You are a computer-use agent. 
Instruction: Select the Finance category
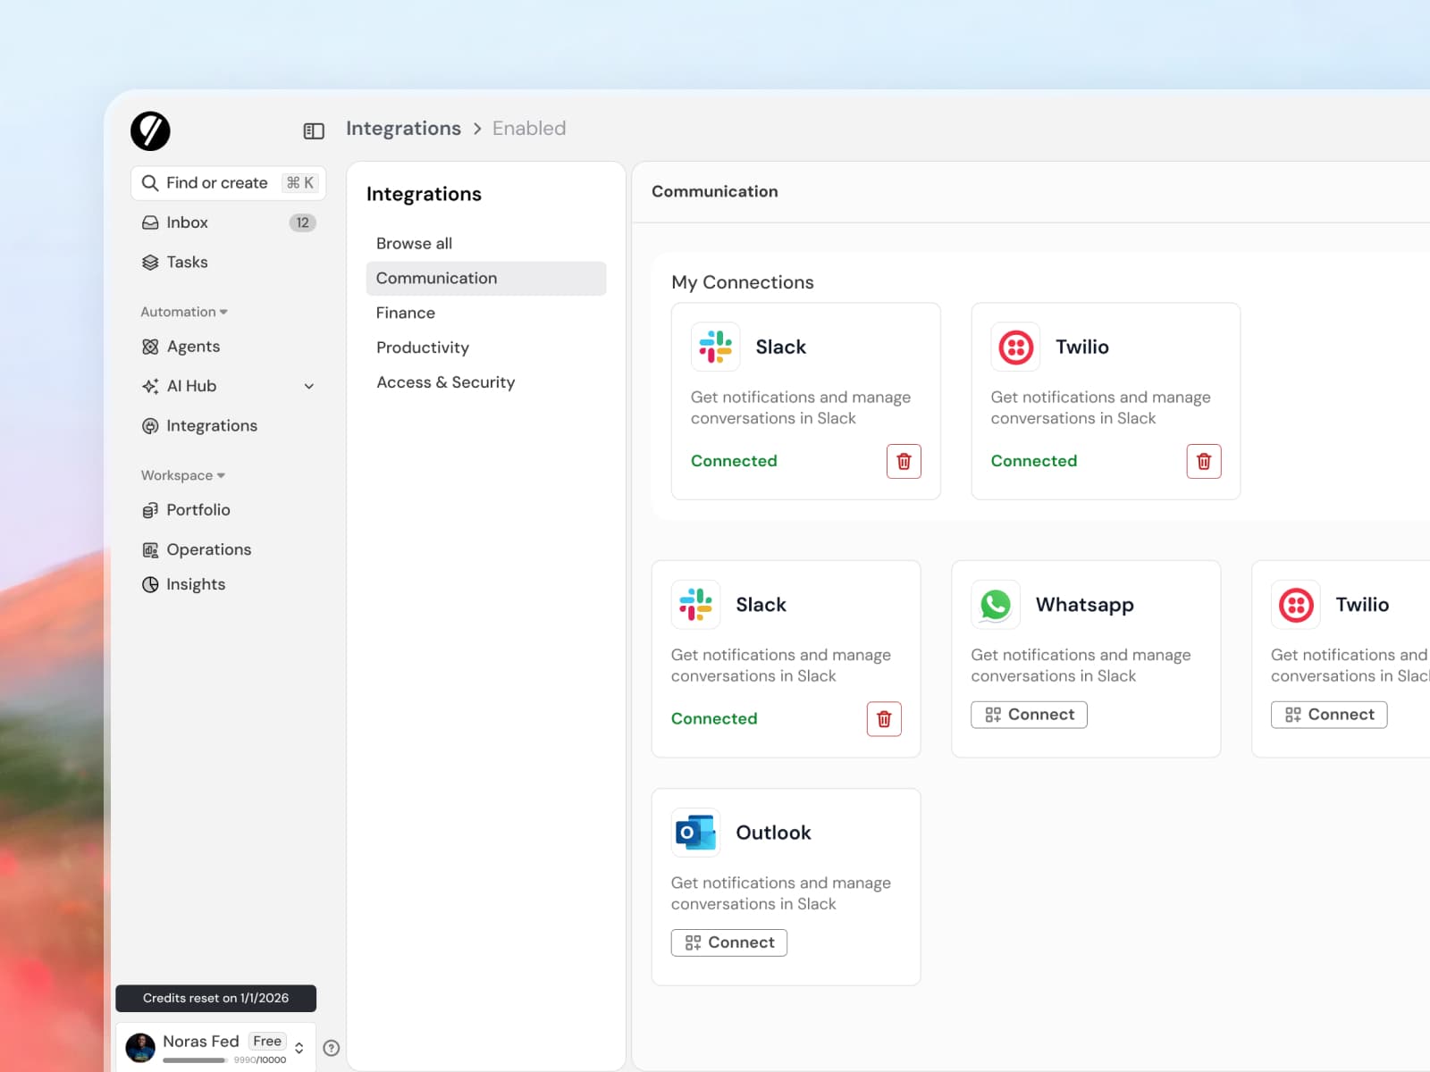(406, 313)
